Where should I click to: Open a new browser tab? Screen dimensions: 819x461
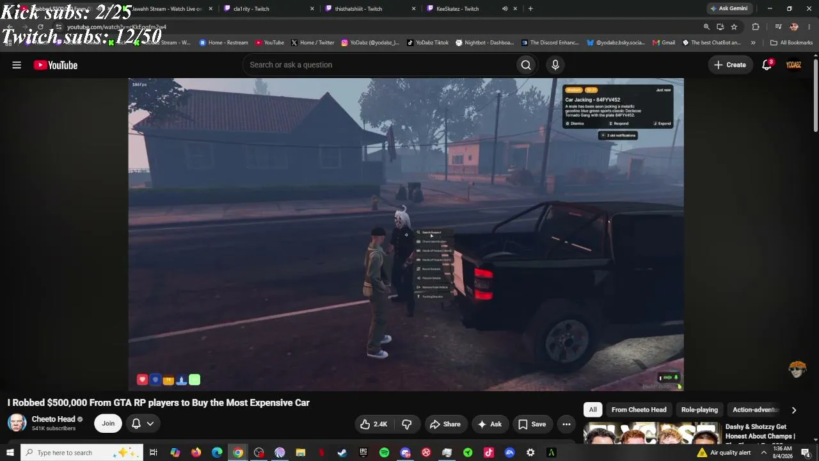tap(530, 9)
